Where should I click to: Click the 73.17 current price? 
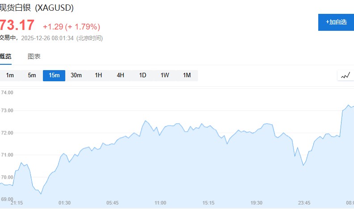(17, 25)
